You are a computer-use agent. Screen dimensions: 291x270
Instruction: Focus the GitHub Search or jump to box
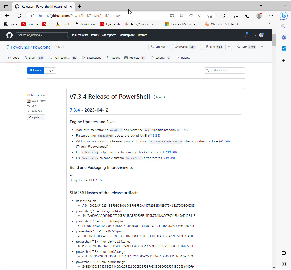click(x=42, y=35)
